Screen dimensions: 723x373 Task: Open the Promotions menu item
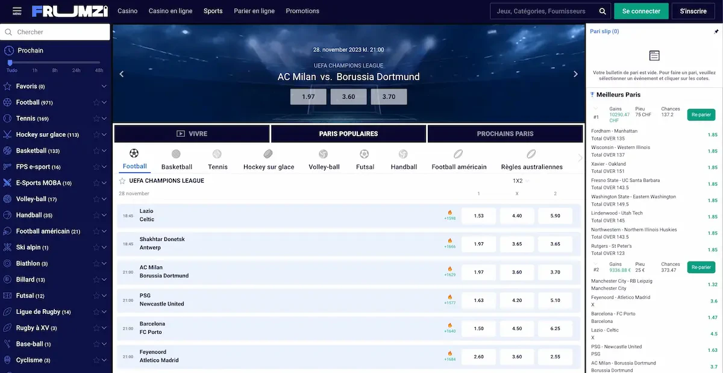click(x=302, y=11)
